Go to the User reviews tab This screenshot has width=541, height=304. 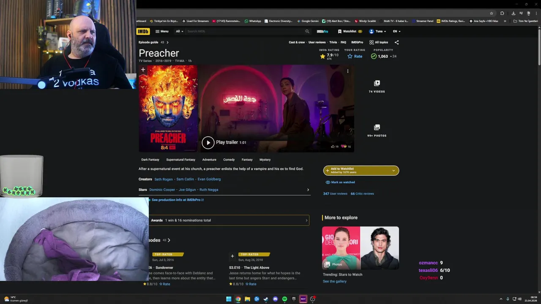click(317, 42)
